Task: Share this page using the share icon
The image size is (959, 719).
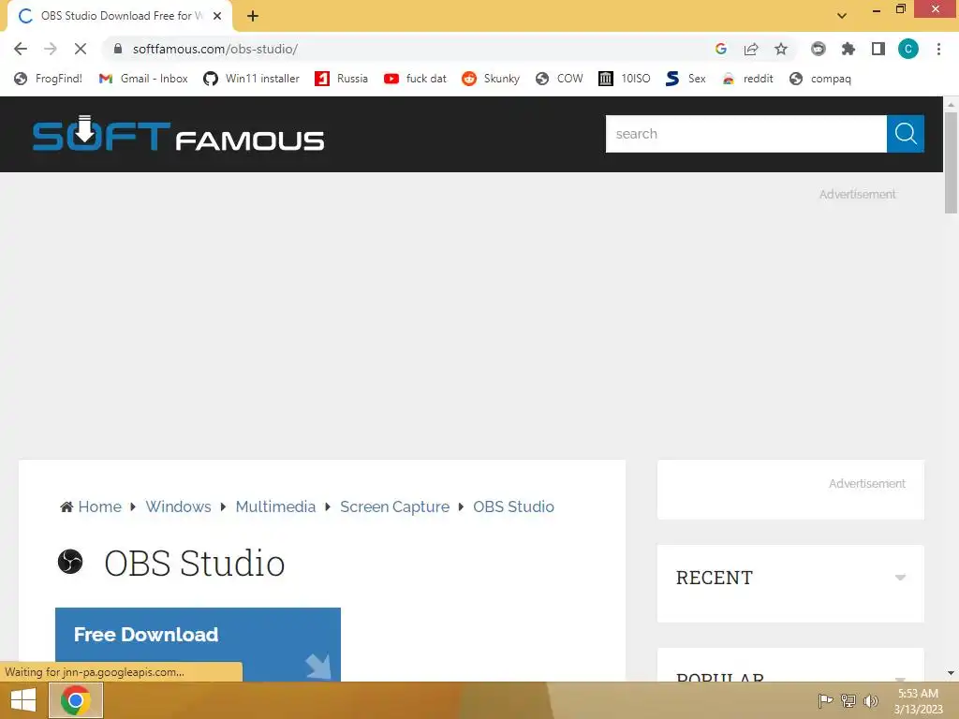Action: [751, 49]
